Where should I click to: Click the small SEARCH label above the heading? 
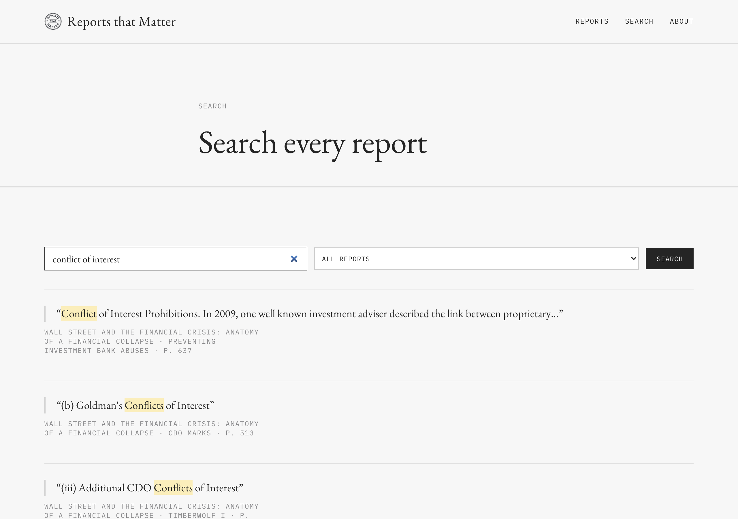tap(212, 106)
